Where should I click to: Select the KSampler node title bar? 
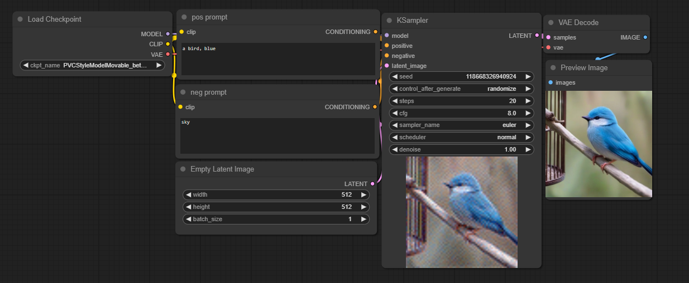coord(461,21)
